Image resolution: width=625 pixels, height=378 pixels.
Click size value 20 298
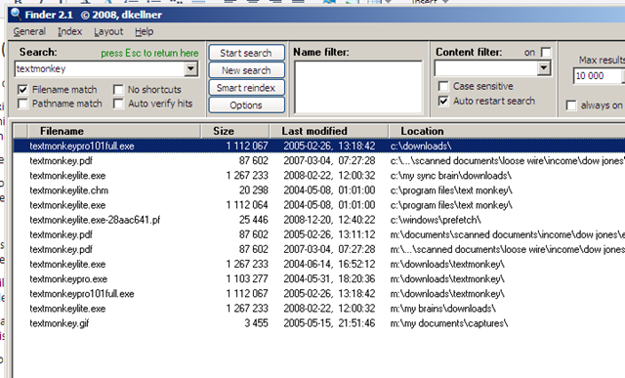tap(254, 190)
